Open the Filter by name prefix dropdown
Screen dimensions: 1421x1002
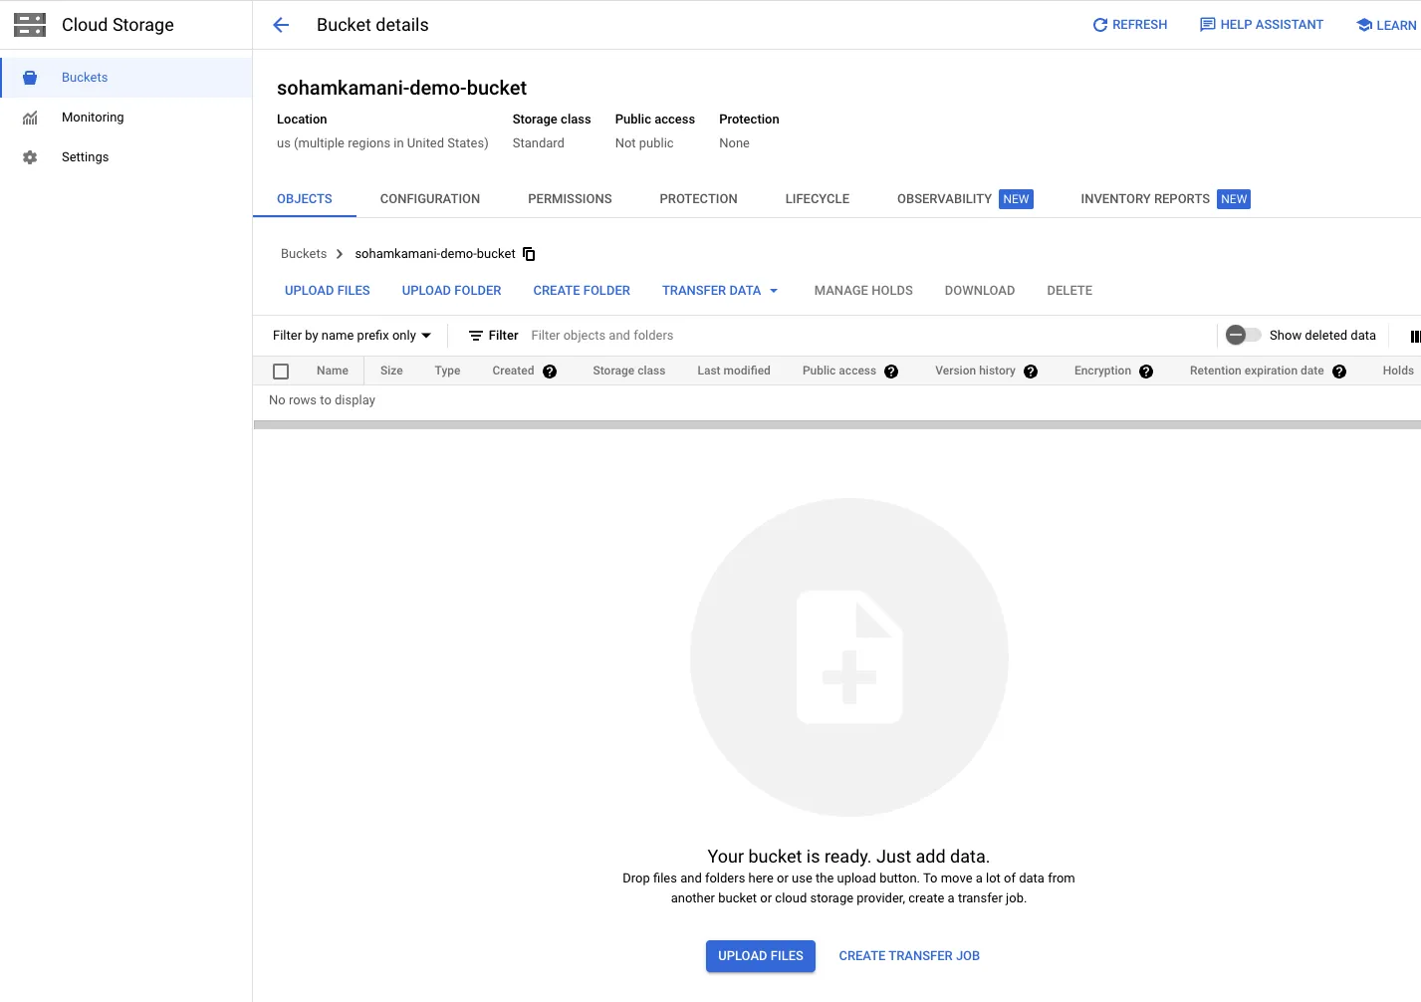352,336
